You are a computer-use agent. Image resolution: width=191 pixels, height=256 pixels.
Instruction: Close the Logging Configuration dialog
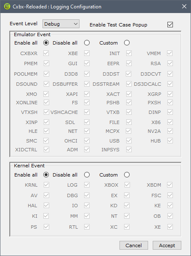[184, 6]
